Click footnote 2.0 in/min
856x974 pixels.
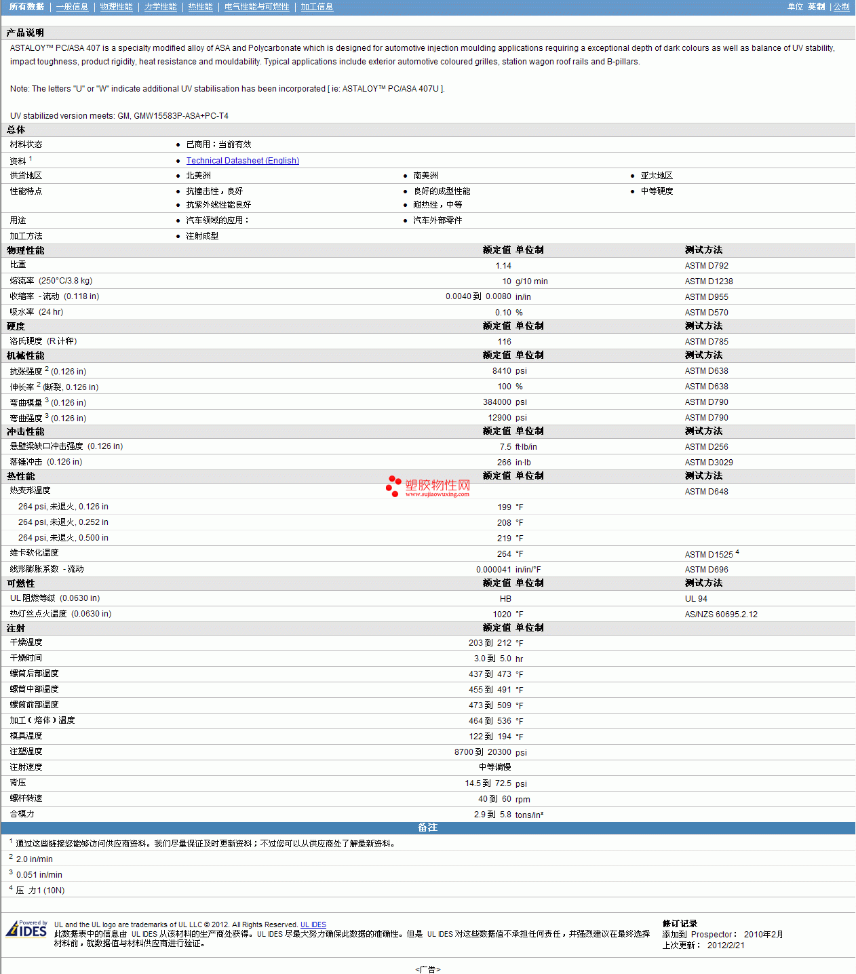tap(34, 859)
